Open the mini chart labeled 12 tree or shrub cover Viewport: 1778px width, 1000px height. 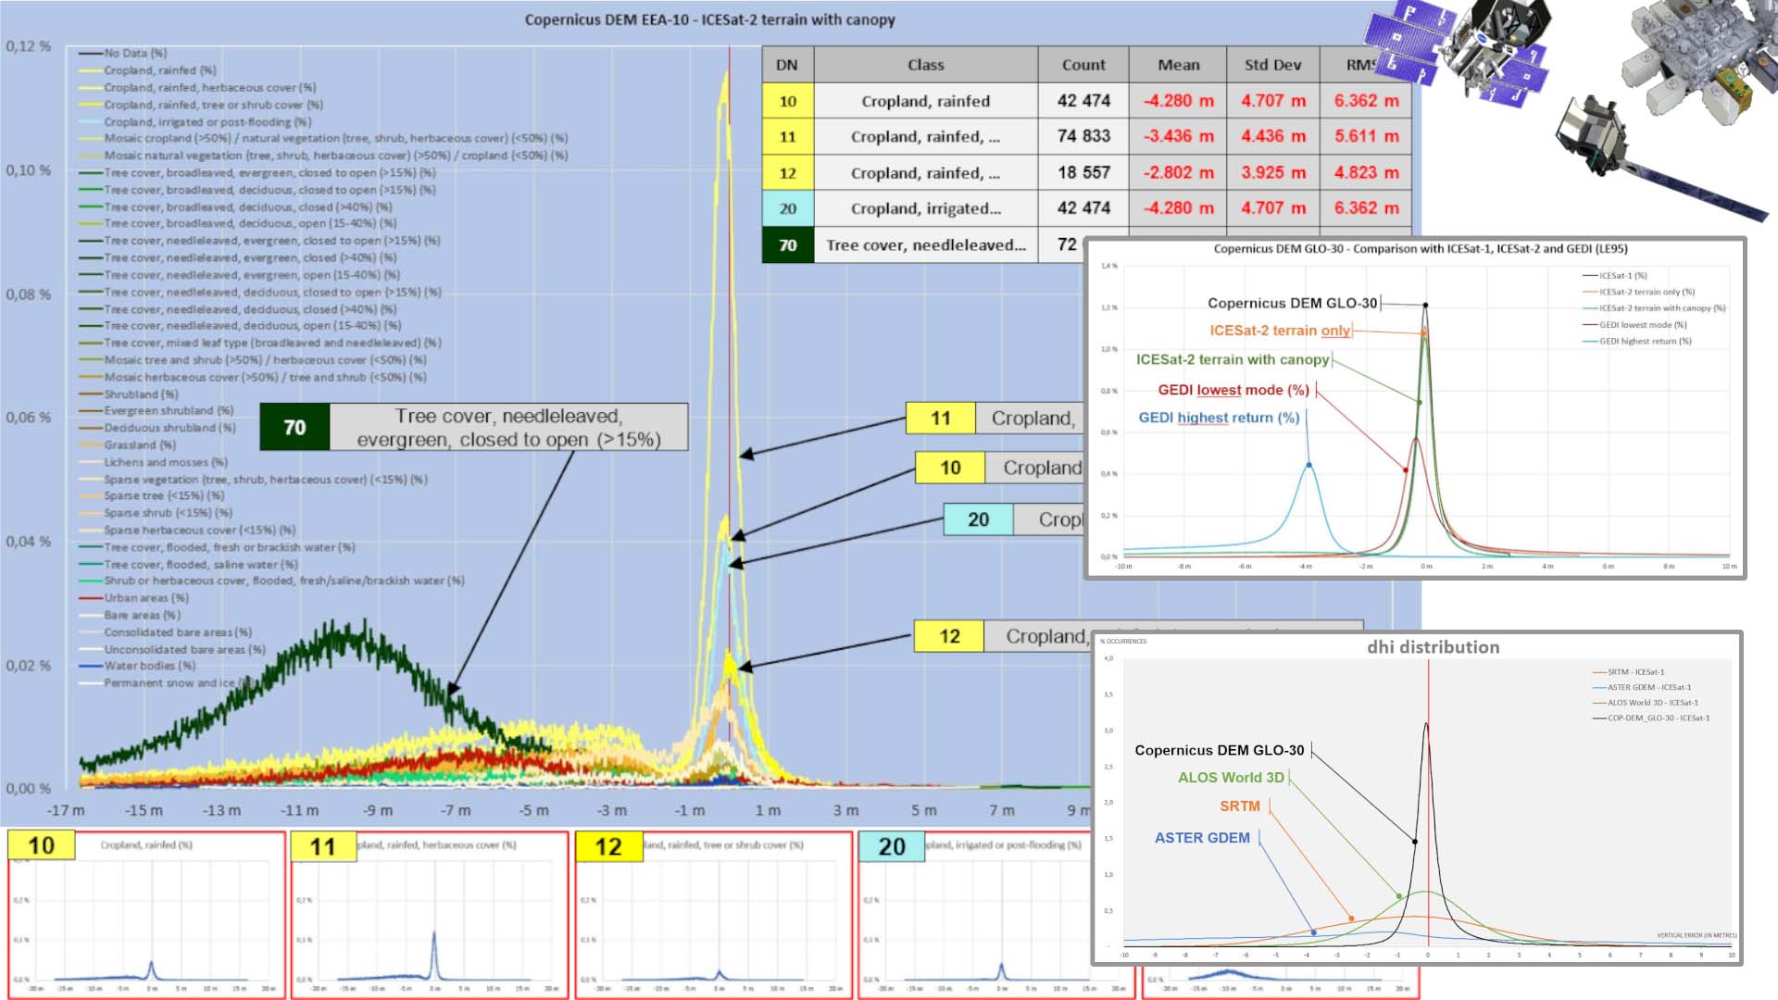point(713,916)
